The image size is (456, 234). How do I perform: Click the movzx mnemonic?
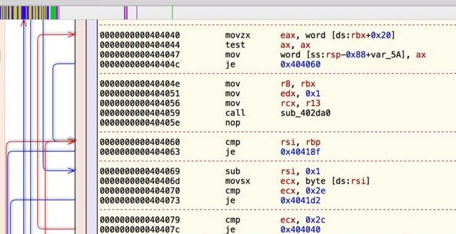[x=238, y=35]
